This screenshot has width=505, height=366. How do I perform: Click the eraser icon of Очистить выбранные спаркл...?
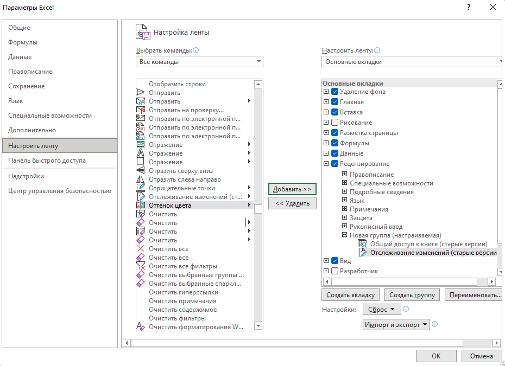[x=141, y=284]
